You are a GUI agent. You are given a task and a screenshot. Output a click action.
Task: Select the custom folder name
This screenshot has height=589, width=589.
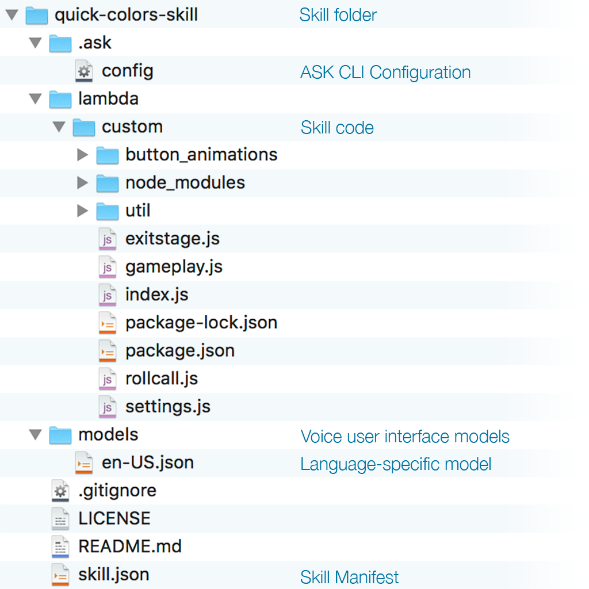pyautogui.click(x=132, y=127)
